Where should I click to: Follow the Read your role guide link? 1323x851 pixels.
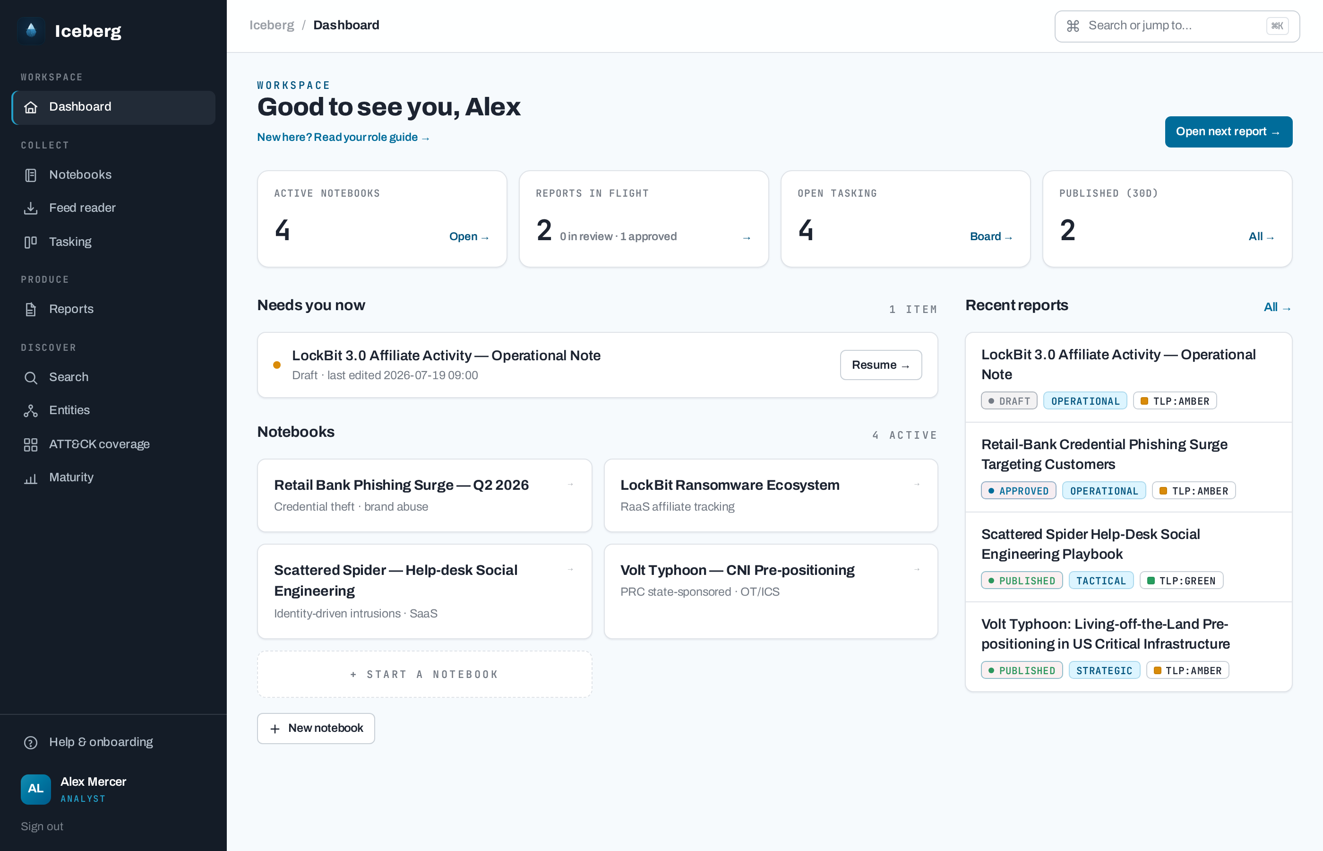point(344,137)
